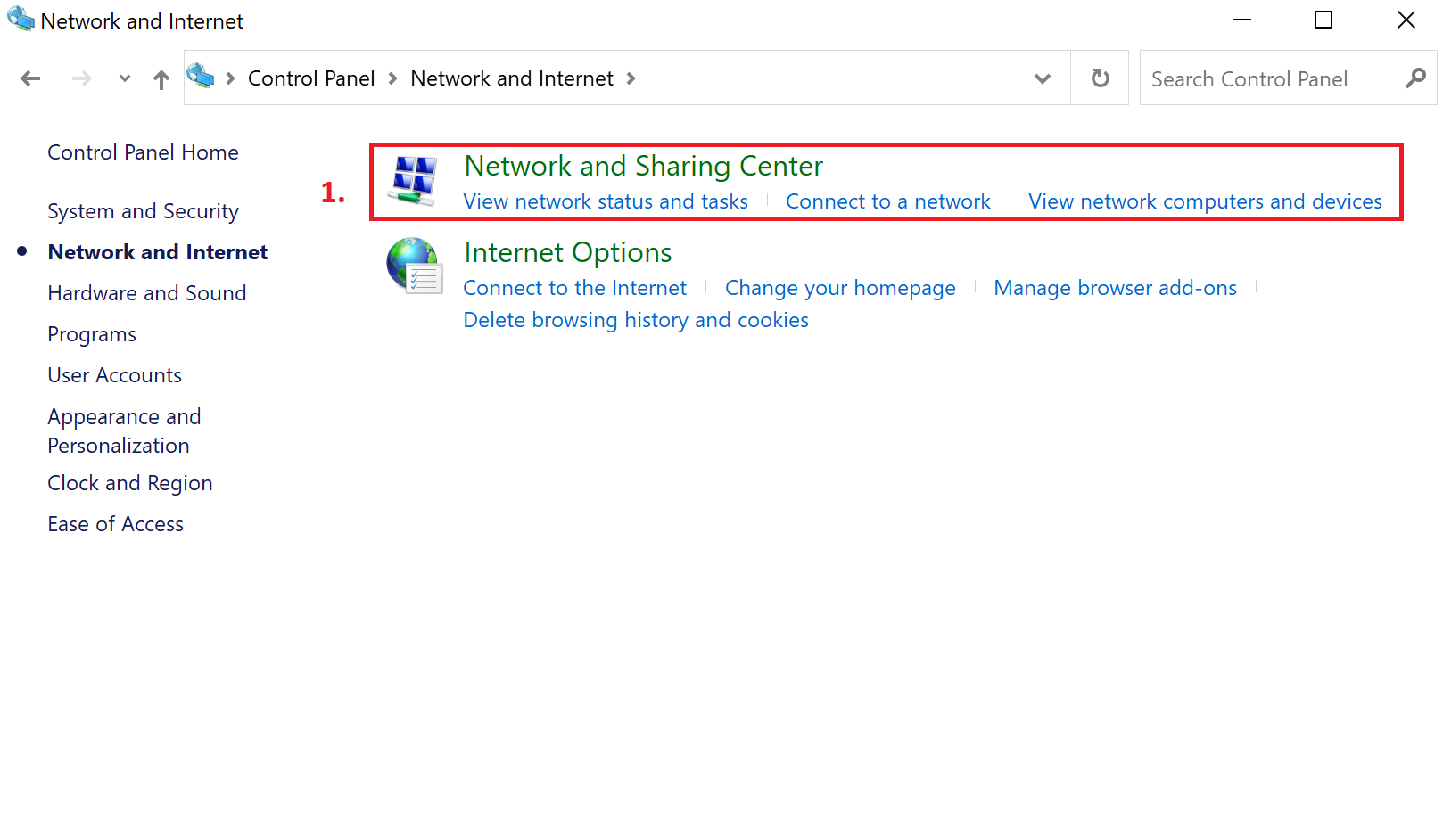Viewport: 1443px width, 836px height.
Task: Click Connect to a network
Action: (x=887, y=201)
